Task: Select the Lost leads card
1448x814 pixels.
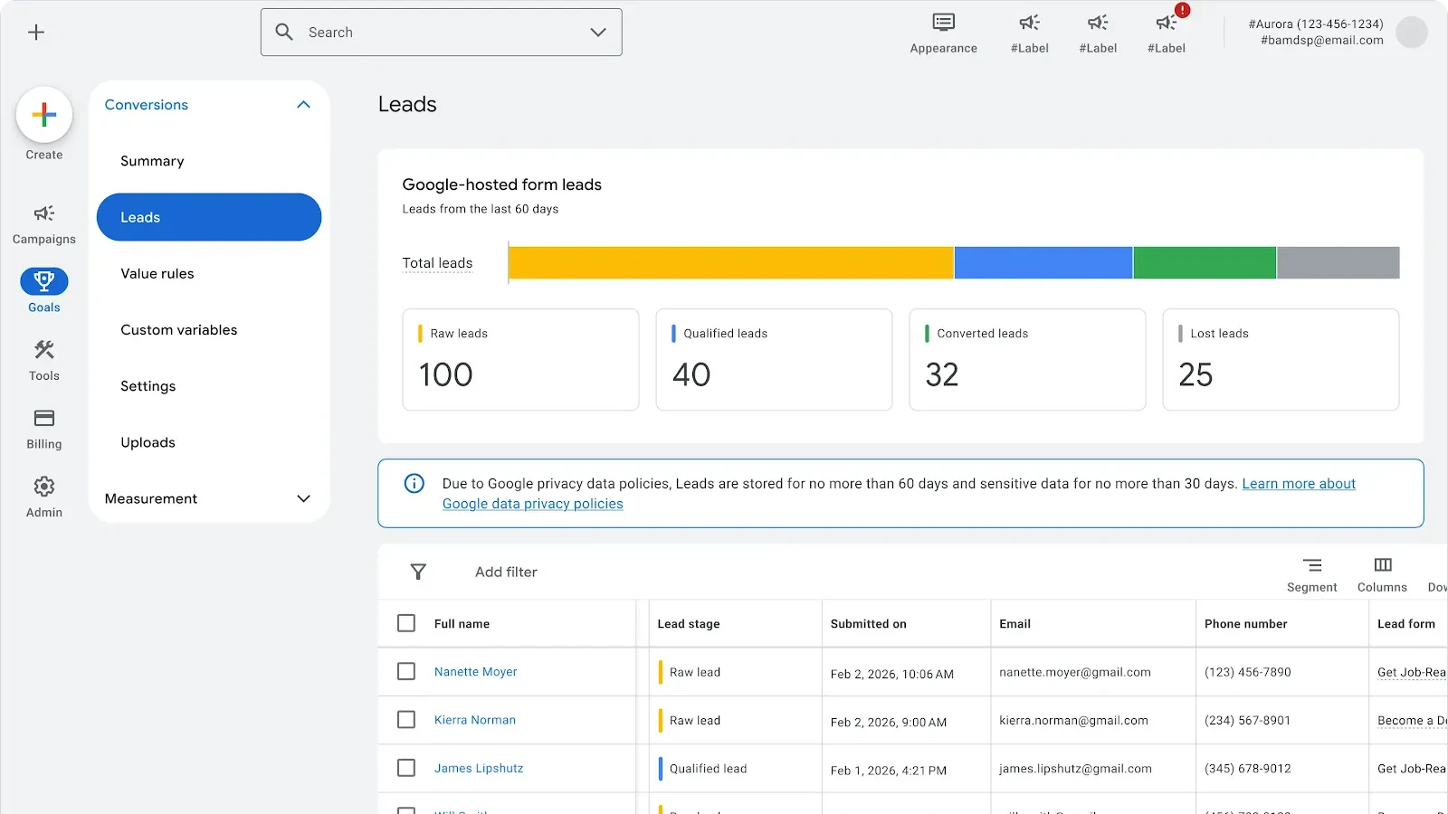Action: (1281, 360)
